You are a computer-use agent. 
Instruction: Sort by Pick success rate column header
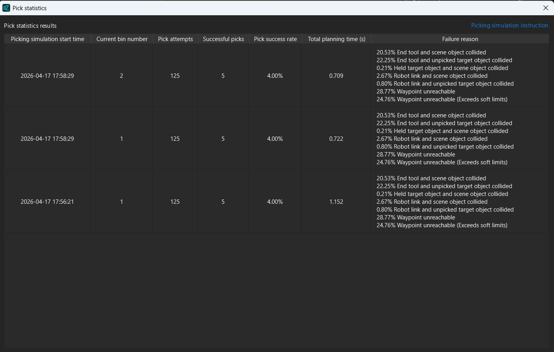(275, 39)
